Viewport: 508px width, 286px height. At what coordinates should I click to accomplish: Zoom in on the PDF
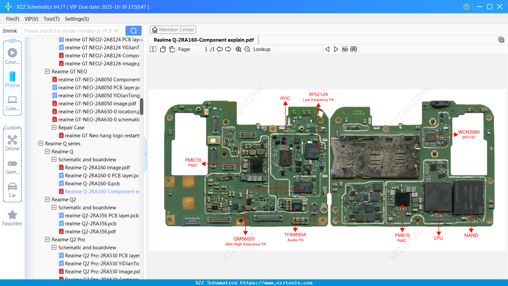pyautogui.click(x=238, y=49)
